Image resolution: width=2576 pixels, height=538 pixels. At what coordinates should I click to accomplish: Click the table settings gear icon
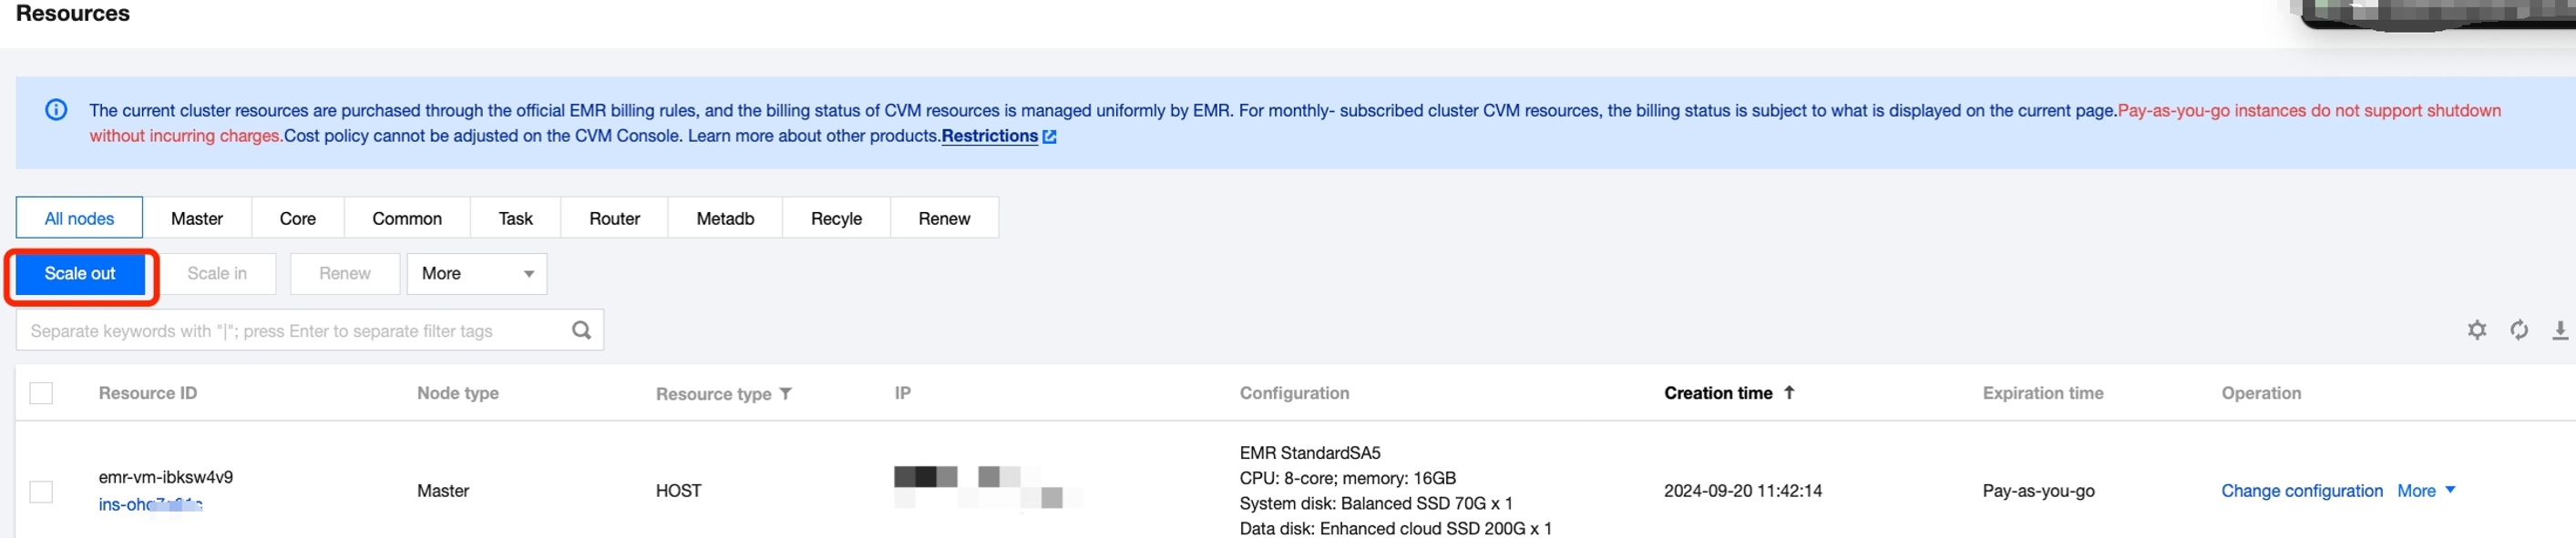click(x=2476, y=330)
